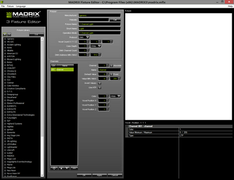Expand the MADRIX tree node
The image size is (234, 180).
[5, 156]
